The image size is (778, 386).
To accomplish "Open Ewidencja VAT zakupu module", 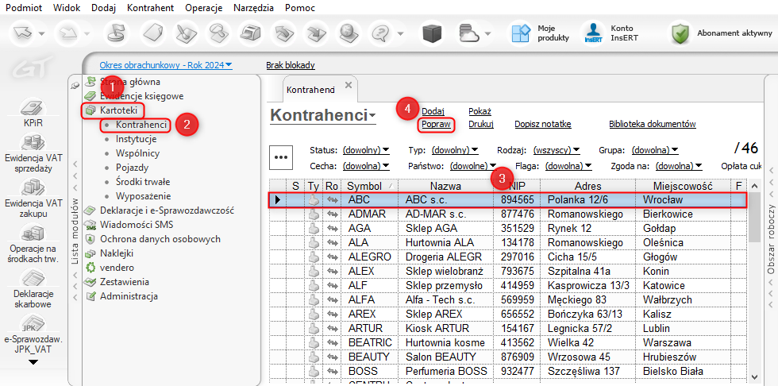I will (33, 189).
